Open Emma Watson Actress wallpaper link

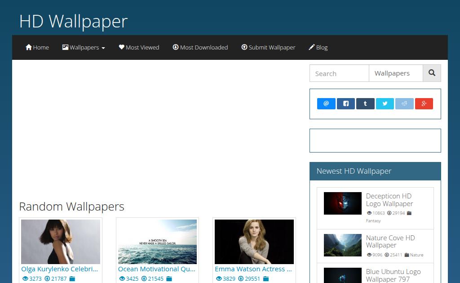click(x=253, y=269)
